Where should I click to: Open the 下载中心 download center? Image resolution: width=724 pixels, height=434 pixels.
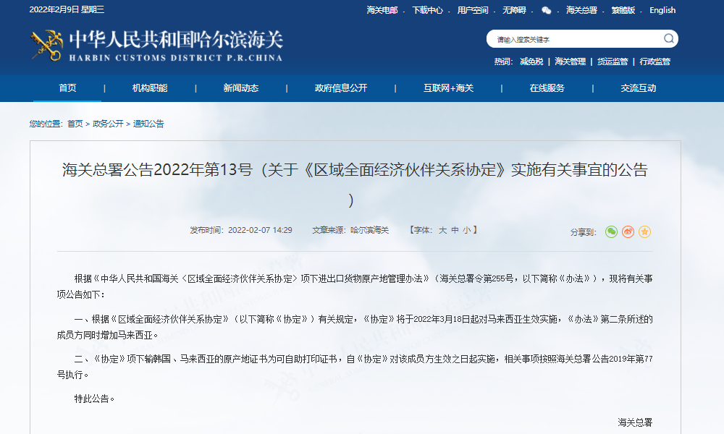pos(427,10)
